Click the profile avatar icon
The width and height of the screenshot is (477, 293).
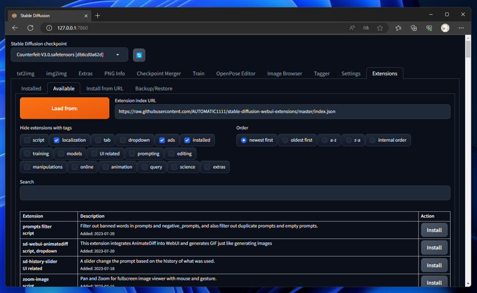(445, 28)
